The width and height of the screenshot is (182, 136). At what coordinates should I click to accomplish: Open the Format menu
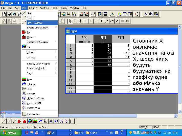63,8
